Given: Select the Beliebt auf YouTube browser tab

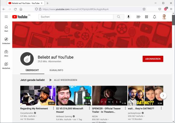Looking at the screenshot, I should pyautogui.click(x=26, y=3).
